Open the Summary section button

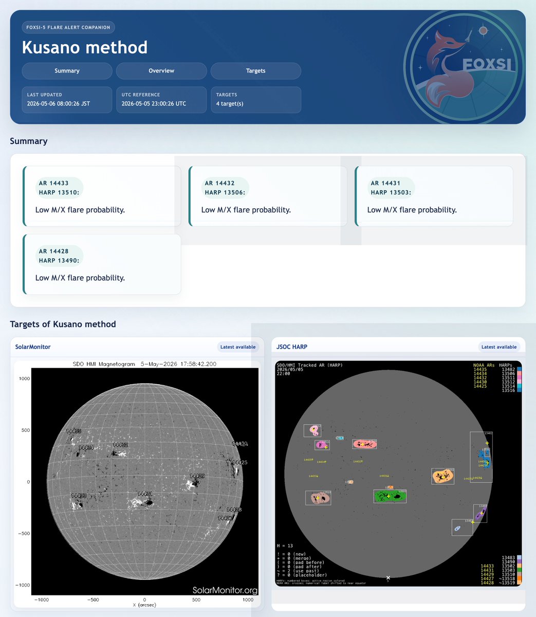point(67,71)
